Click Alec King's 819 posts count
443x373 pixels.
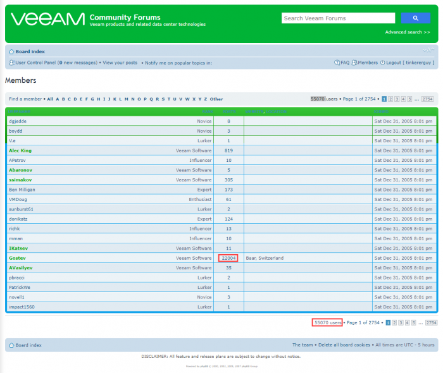click(x=229, y=150)
